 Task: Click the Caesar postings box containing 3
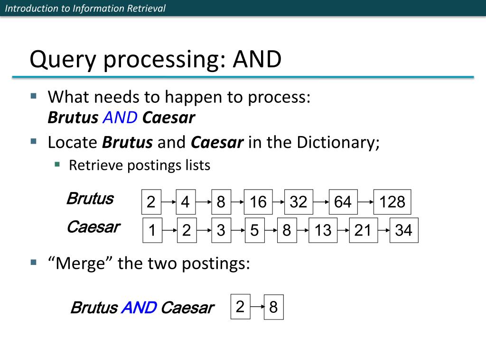[221, 230]
